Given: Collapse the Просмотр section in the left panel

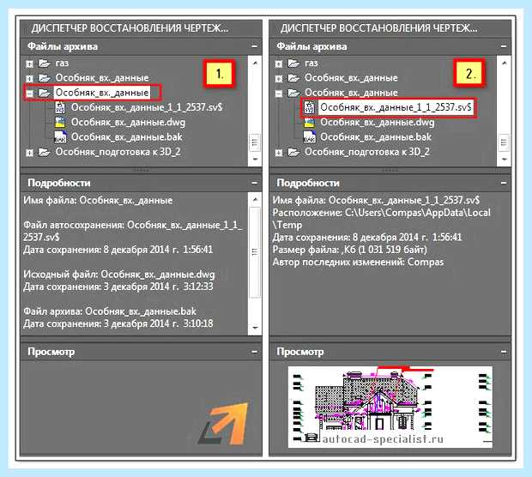Looking at the screenshot, I should click(254, 352).
